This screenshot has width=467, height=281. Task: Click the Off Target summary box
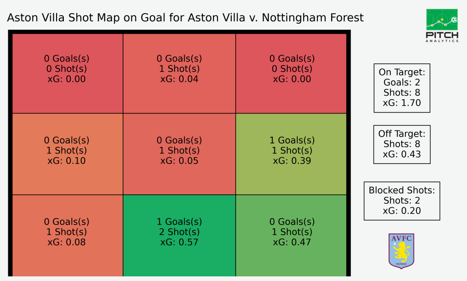tap(402, 144)
